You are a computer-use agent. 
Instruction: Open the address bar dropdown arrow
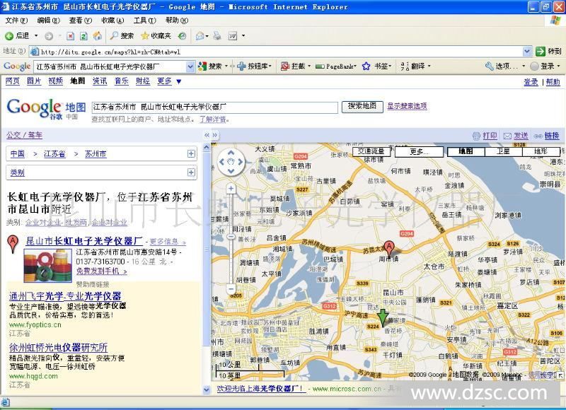click(527, 52)
